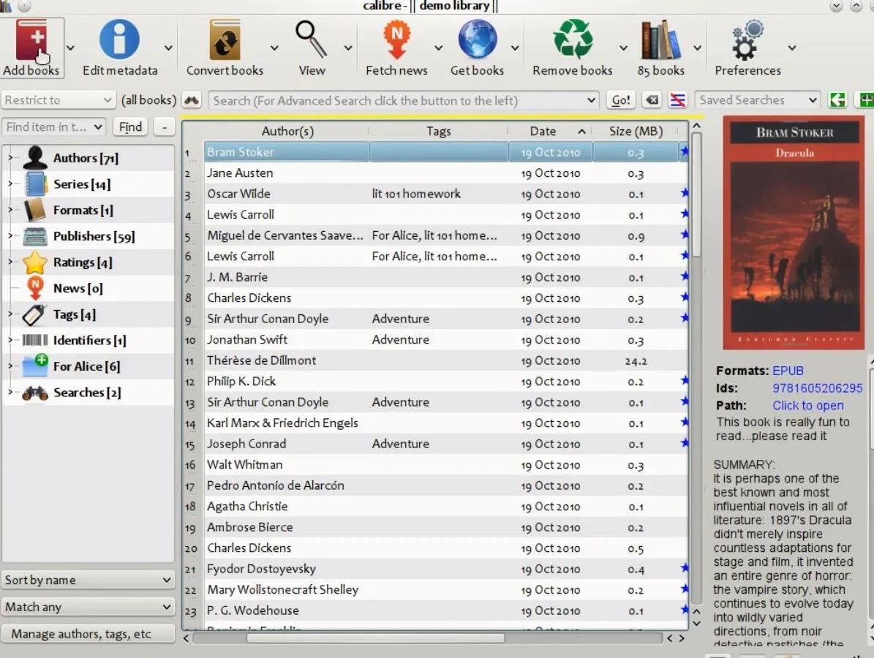Click the EPUB format link

[790, 371]
